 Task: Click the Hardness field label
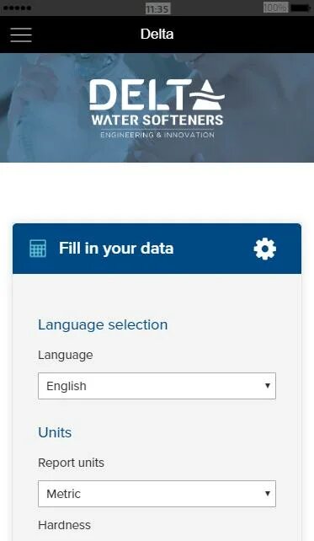point(65,525)
